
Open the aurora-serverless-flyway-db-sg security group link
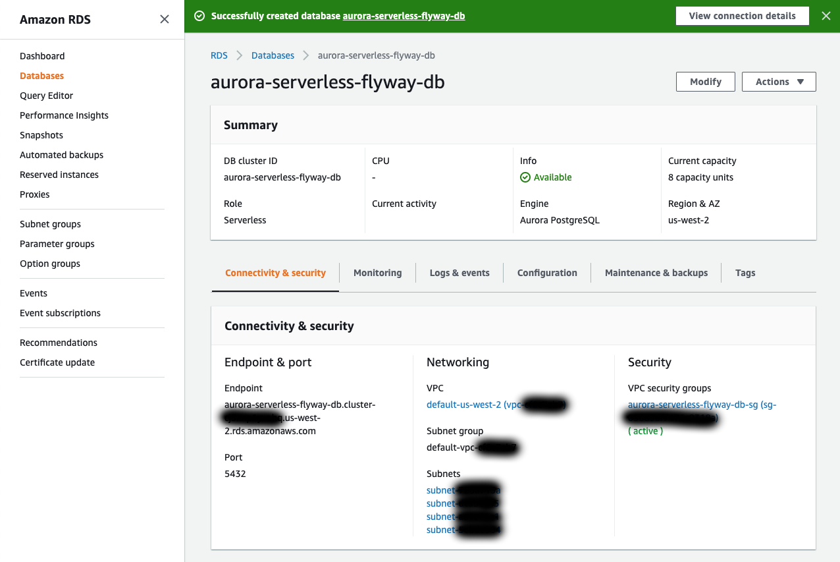[702, 411]
